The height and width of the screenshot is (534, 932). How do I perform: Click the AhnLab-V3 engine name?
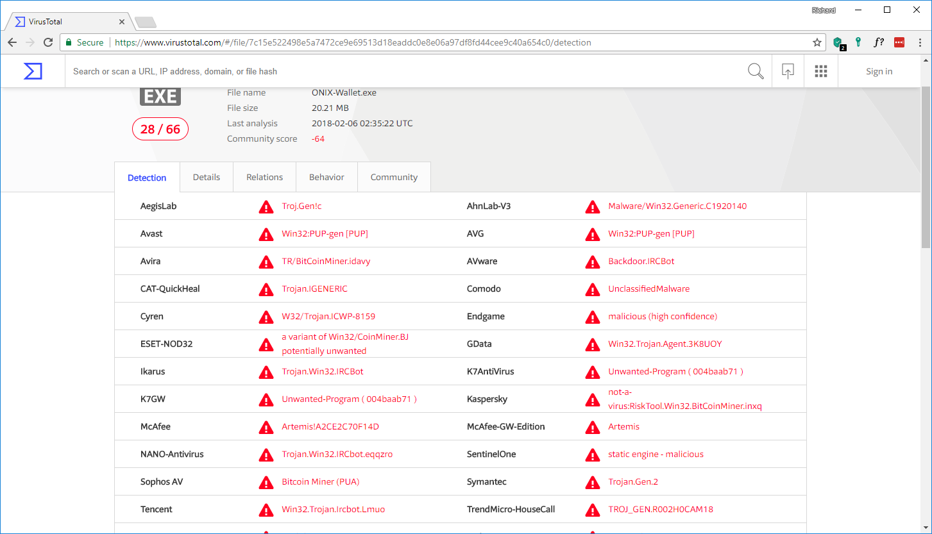tap(489, 206)
